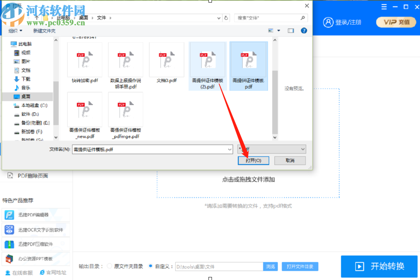Click 桌面 in the address breadcrumb
Image resolution: width=420 pixels, height=280 pixels.
point(84,18)
